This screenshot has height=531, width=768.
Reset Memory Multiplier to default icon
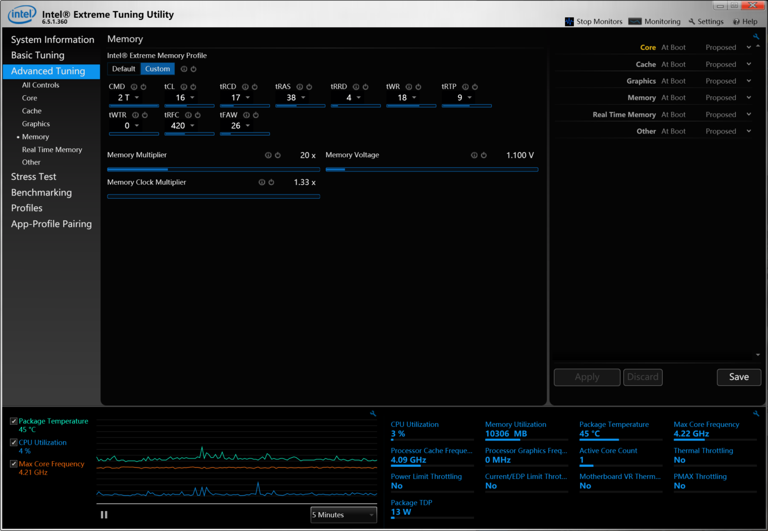(278, 156)
